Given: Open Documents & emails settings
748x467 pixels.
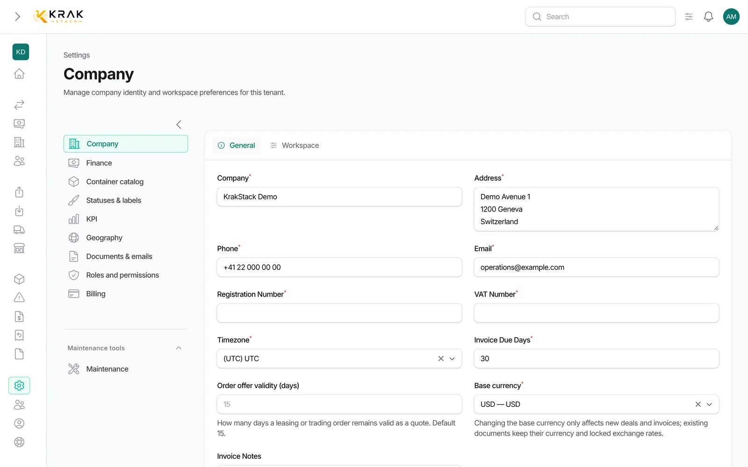Looking at the screenshot, I should point(126,256).
